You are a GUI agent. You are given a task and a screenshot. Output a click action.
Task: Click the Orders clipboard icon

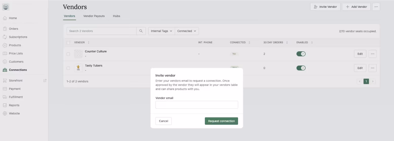tap(5, 29)
